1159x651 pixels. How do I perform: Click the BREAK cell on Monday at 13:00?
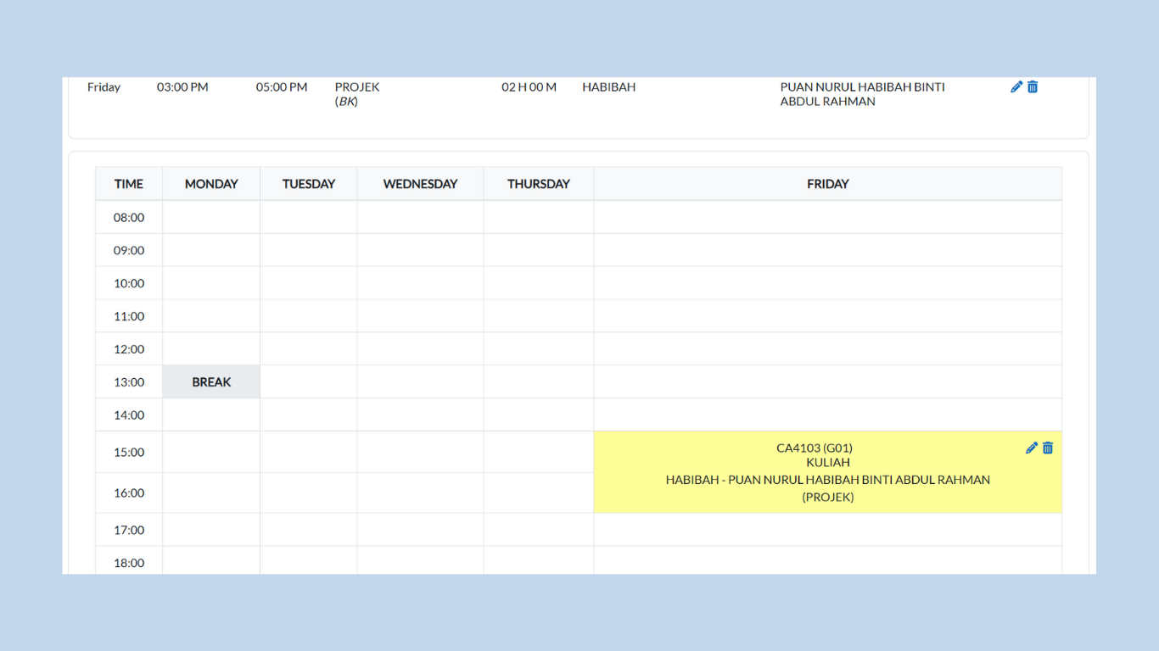211,382
